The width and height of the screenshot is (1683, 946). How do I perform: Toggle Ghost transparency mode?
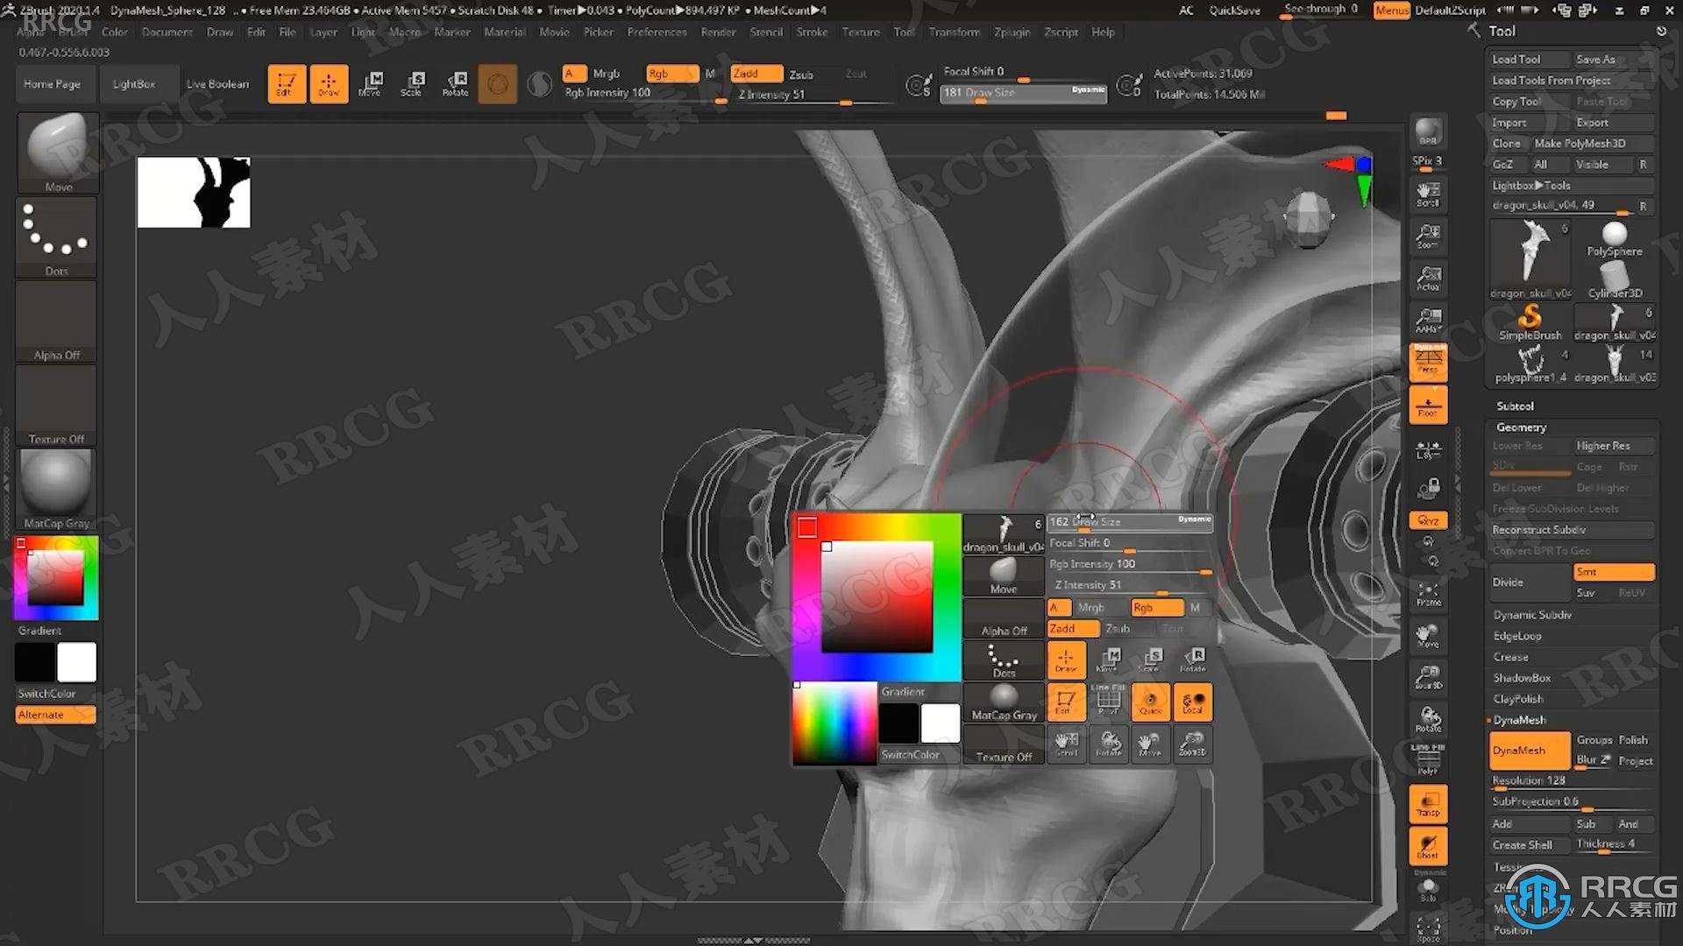pos(1428,845)
